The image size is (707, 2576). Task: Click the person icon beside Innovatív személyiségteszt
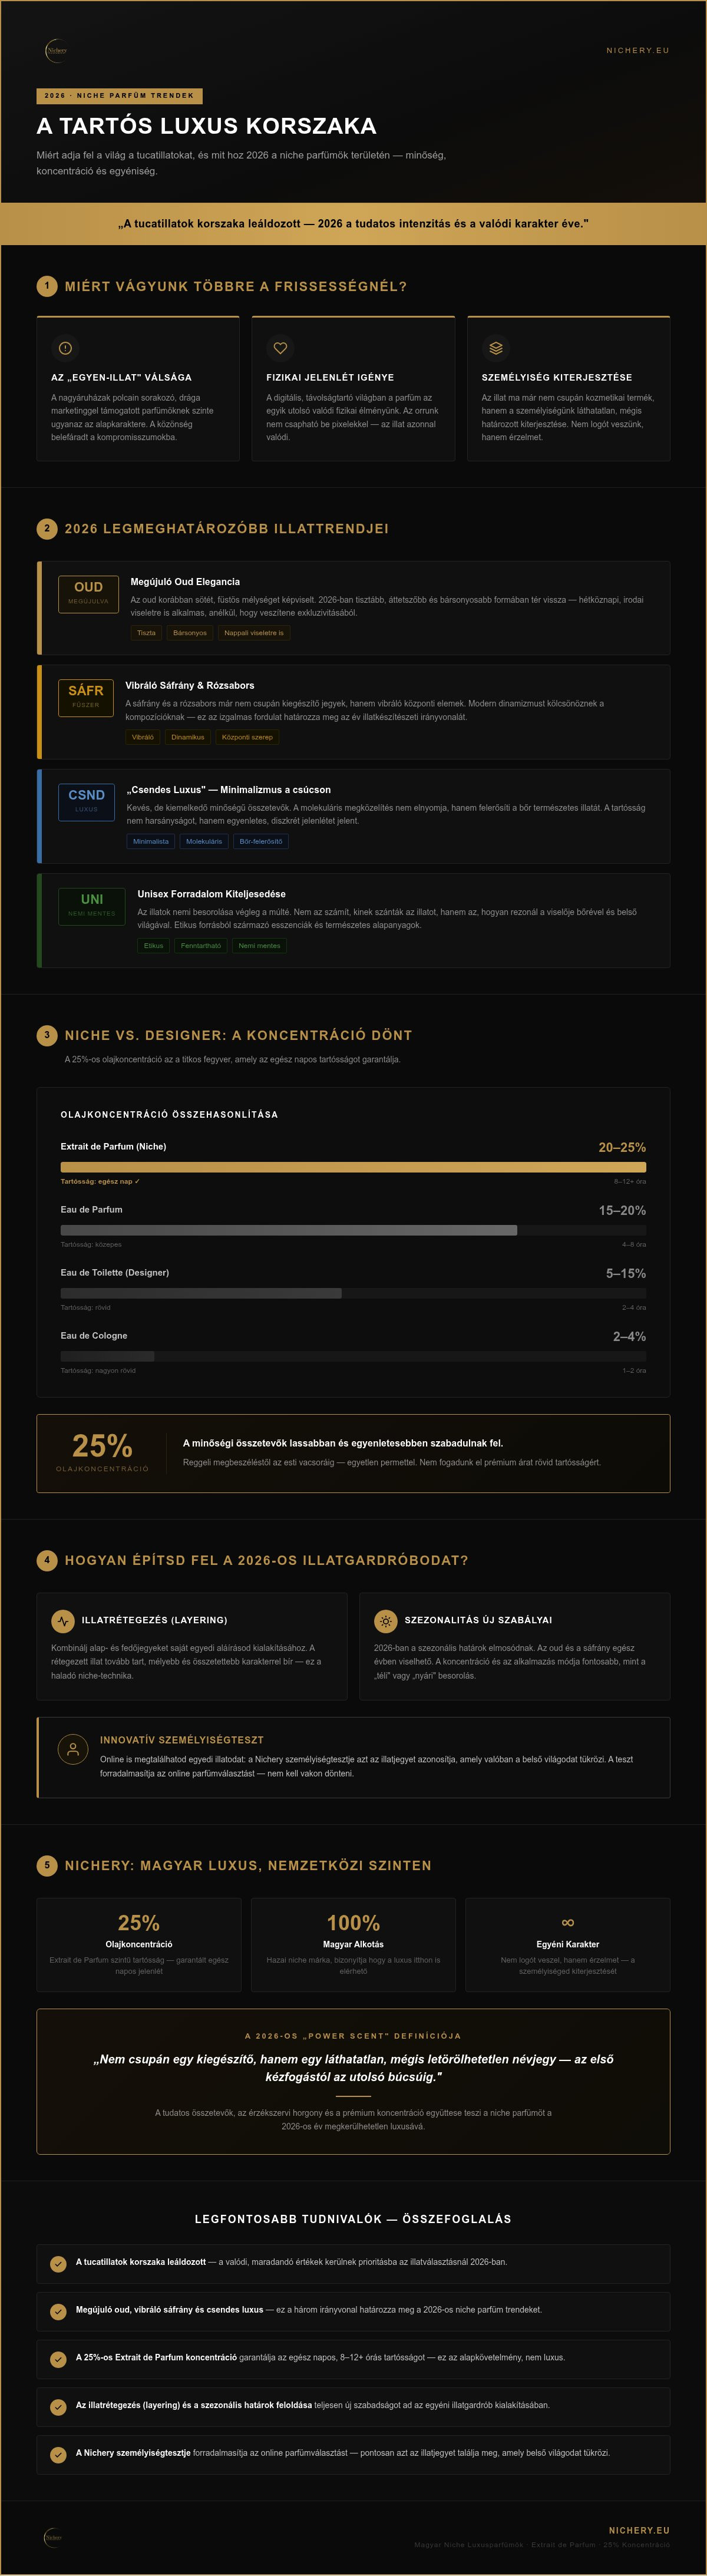pos(72,1749)
